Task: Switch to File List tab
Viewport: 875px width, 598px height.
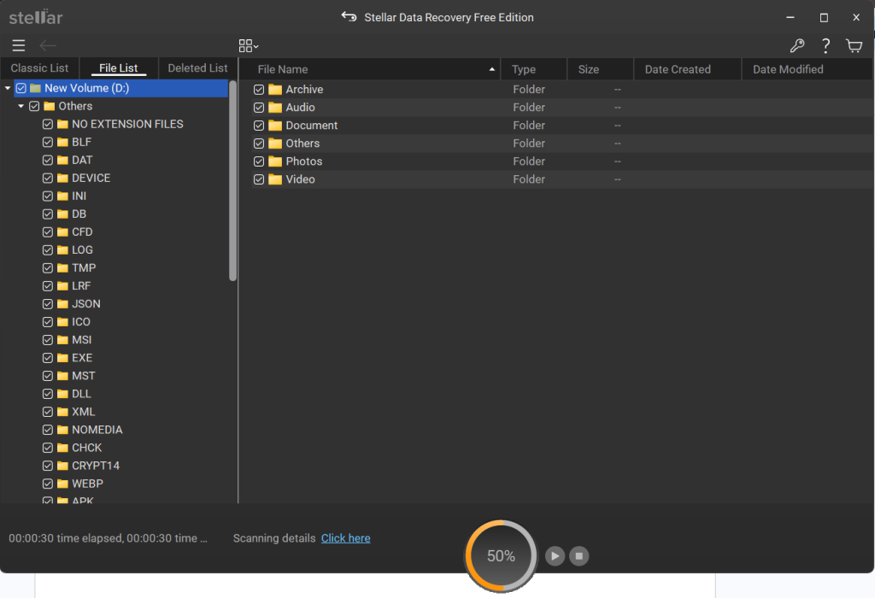Action: pyautogui.click(x=118, y=68)
